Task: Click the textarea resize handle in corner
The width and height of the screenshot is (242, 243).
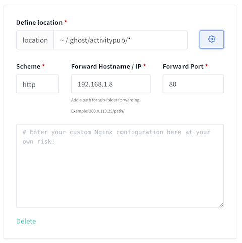Action: coord(221,205)
